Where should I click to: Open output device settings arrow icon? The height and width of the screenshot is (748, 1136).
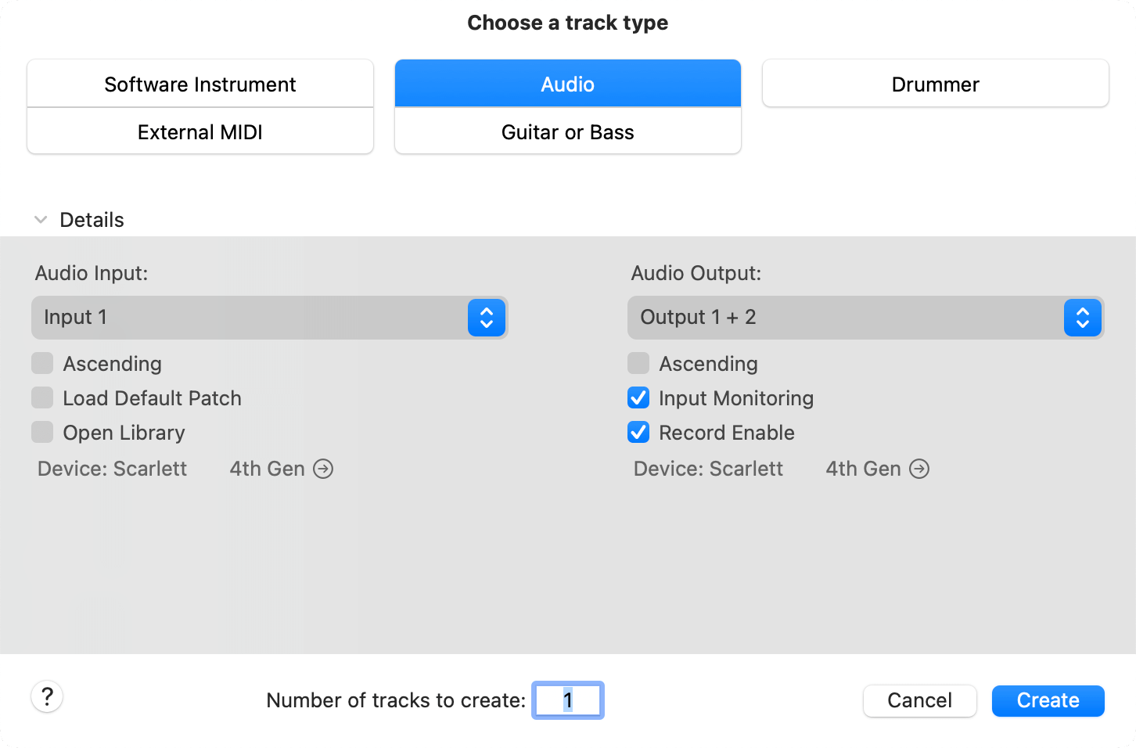pos(919,469)
